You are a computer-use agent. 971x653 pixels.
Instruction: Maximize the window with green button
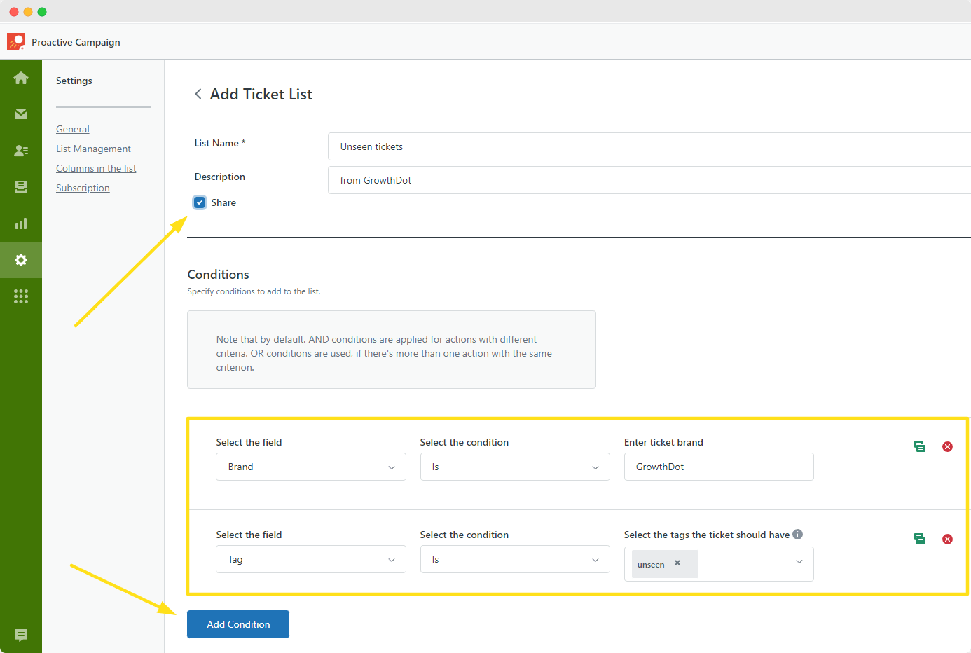pyautogui.click(x=42, y=12)
